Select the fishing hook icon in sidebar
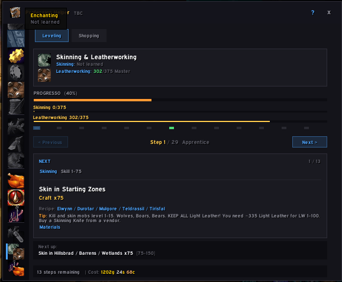Viewport: 342px width, 282px height. [16, 214]
